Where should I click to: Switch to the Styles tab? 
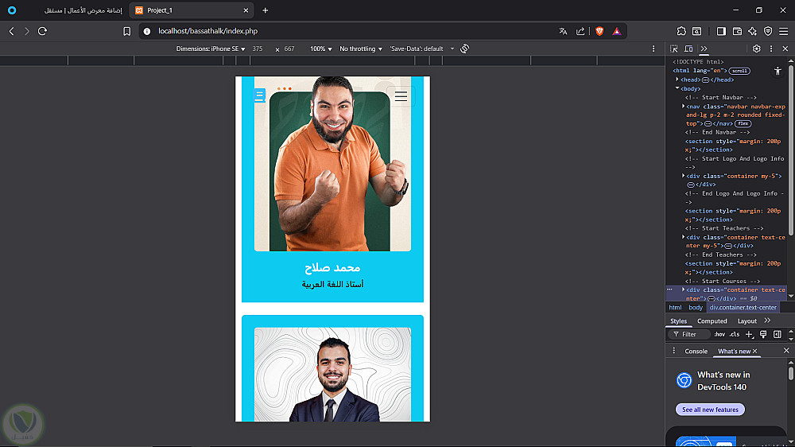678,321
